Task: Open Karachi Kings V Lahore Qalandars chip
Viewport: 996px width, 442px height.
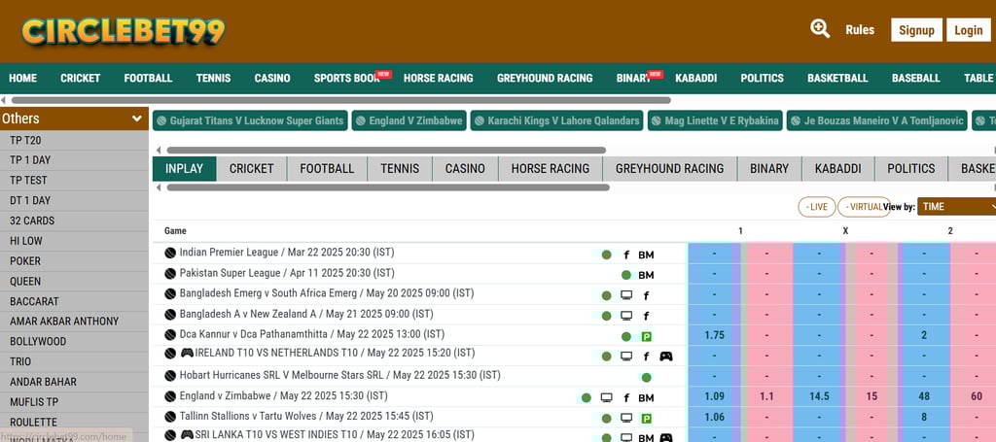Action: coord(556,120)
